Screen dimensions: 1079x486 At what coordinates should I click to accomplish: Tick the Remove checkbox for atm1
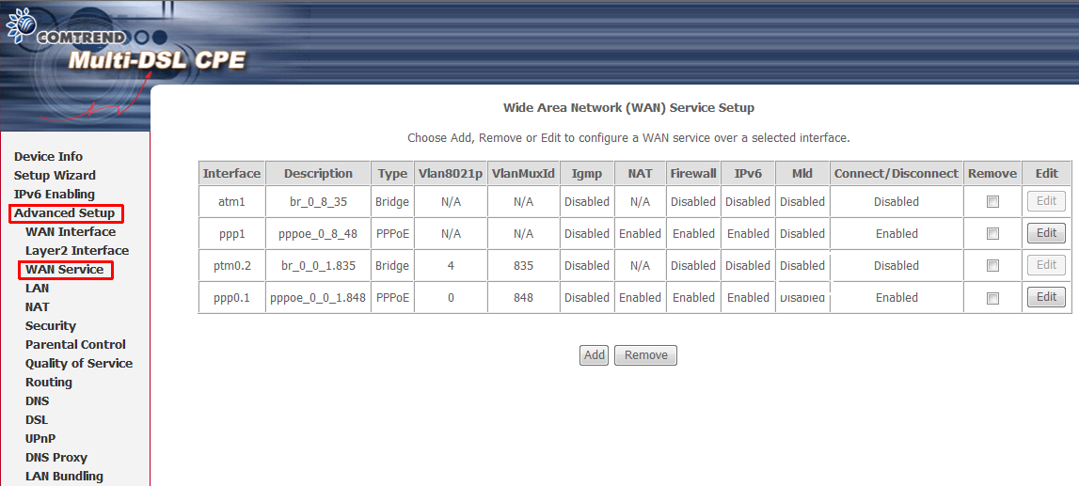pyautogui.click(x=992, y=201)
